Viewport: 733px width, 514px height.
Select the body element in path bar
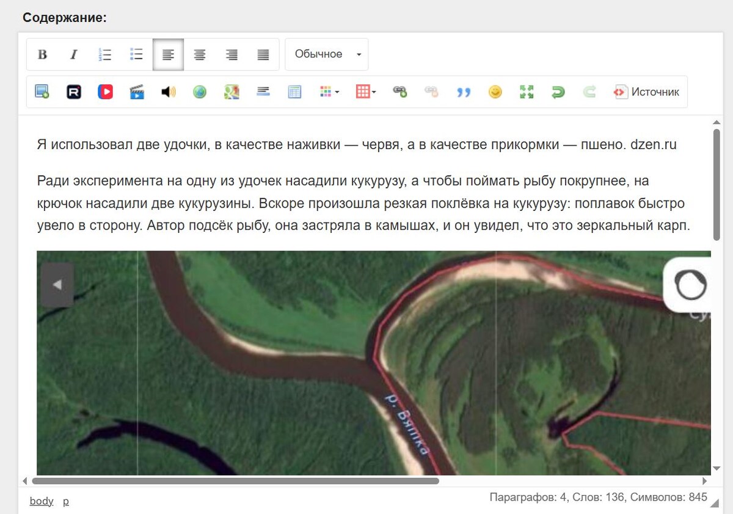(x=42, y=501)
